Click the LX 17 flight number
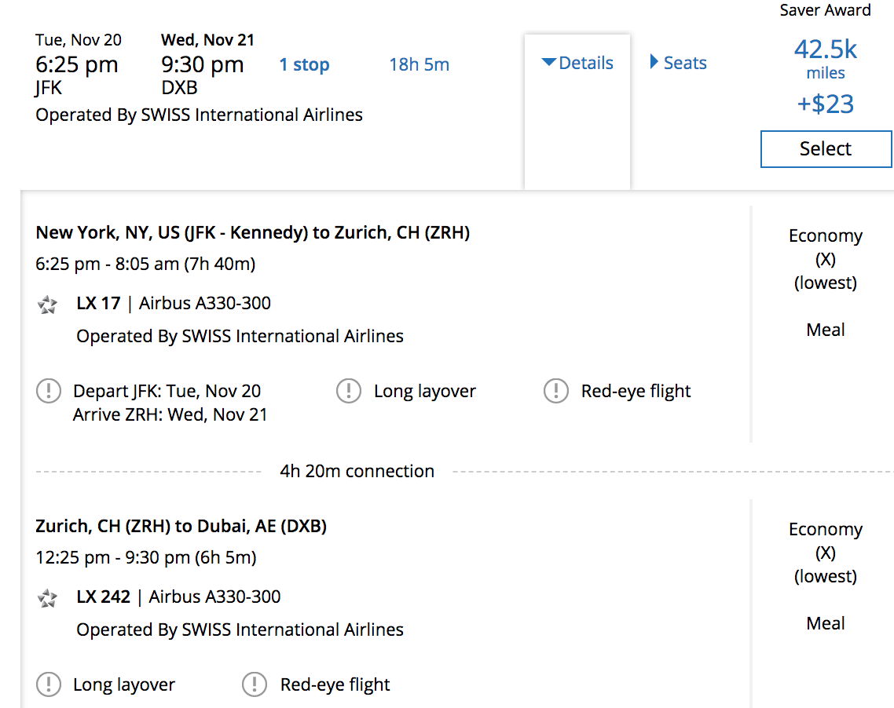 click(x=98, y=304)
